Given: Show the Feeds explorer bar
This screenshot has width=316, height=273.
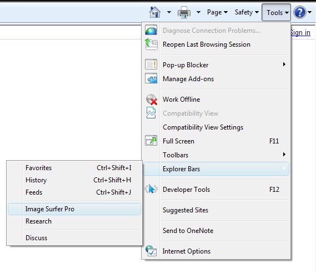Looking at the screenshot, I should tap(74, 192).
